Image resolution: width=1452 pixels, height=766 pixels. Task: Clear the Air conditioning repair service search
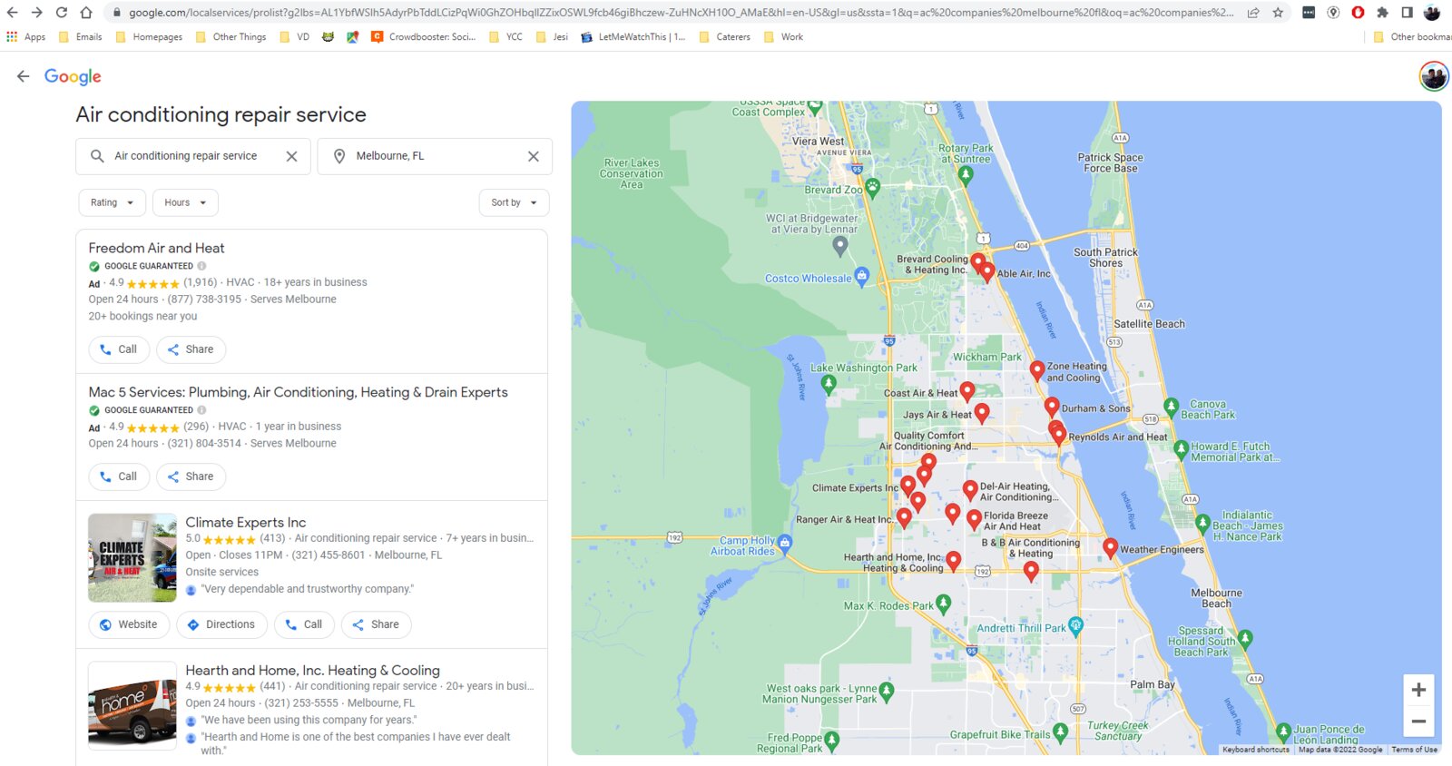[x=291, y=156]
